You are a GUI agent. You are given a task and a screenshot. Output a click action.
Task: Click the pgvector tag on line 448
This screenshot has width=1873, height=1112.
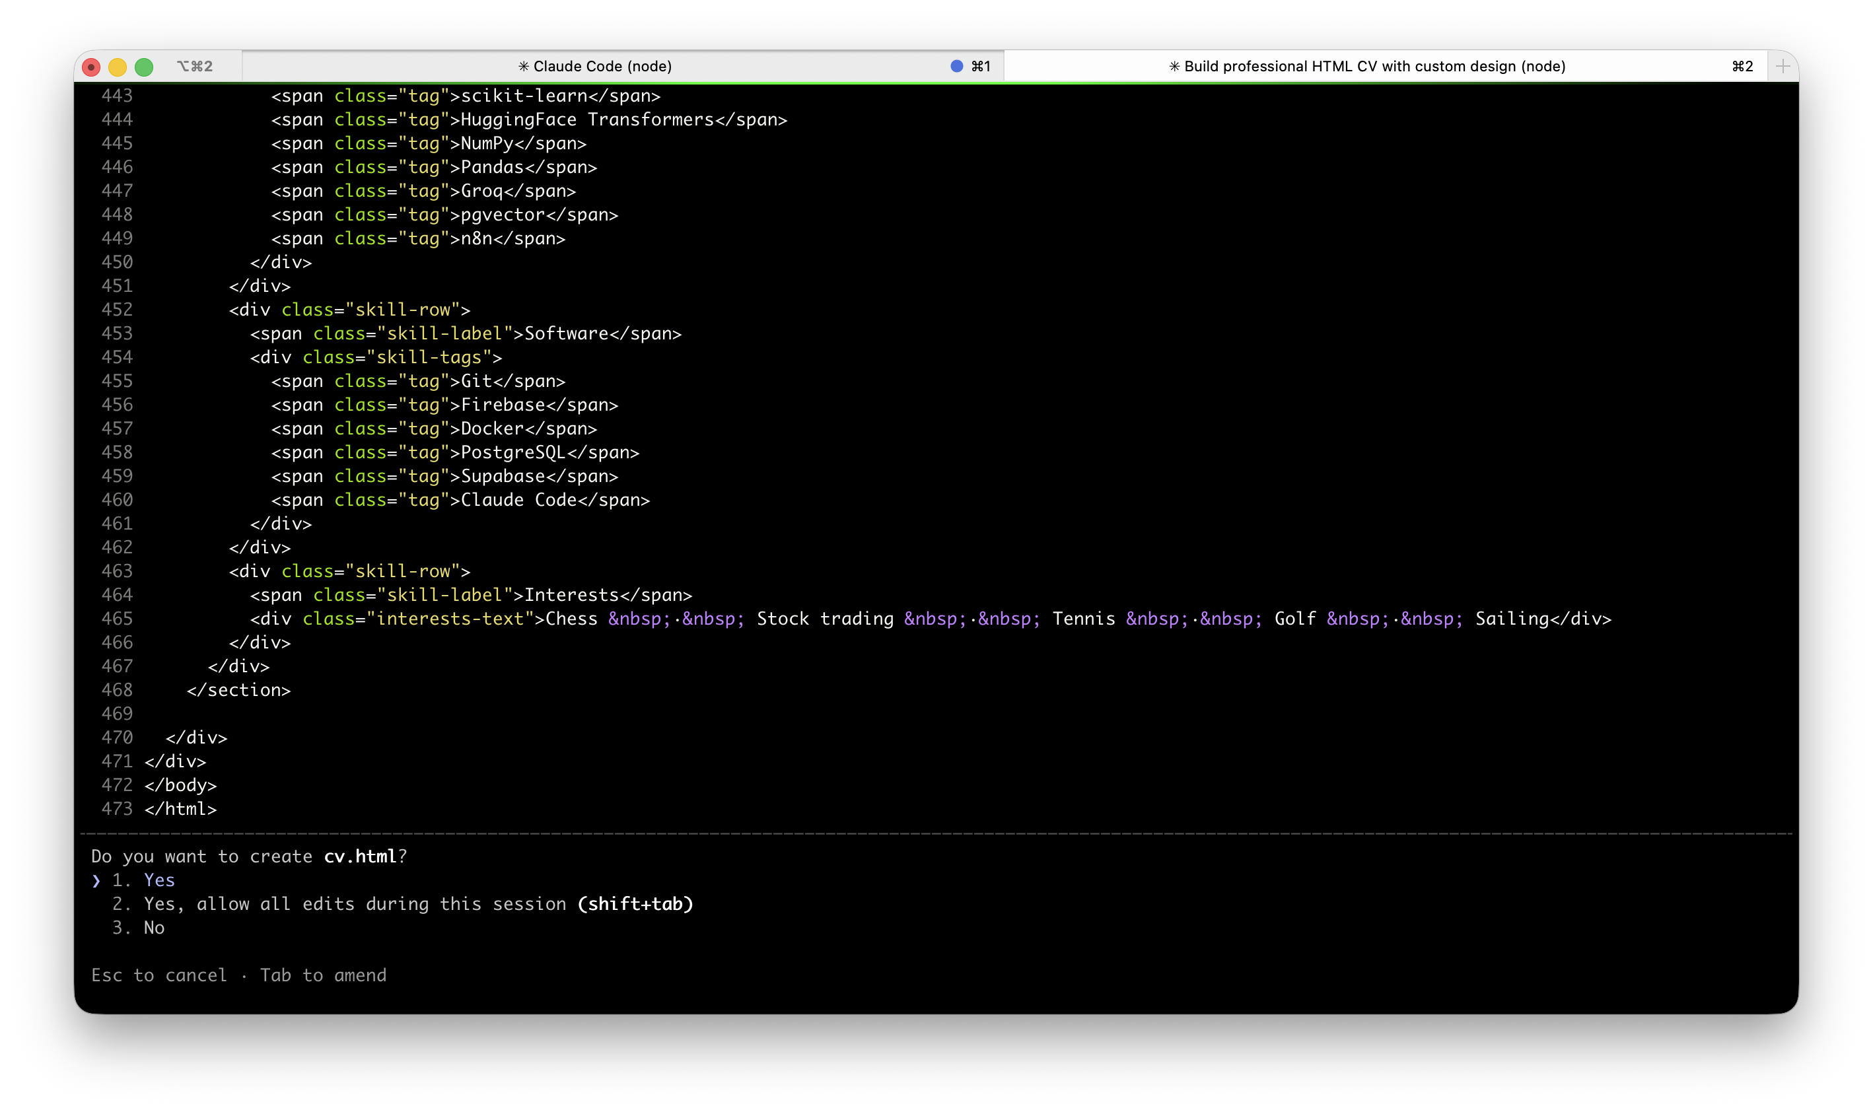444,215
